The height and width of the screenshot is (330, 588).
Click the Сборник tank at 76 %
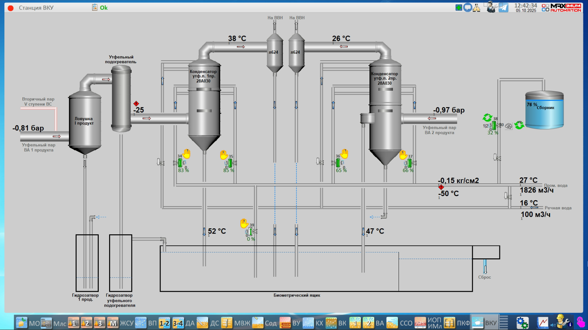[544, 110]
